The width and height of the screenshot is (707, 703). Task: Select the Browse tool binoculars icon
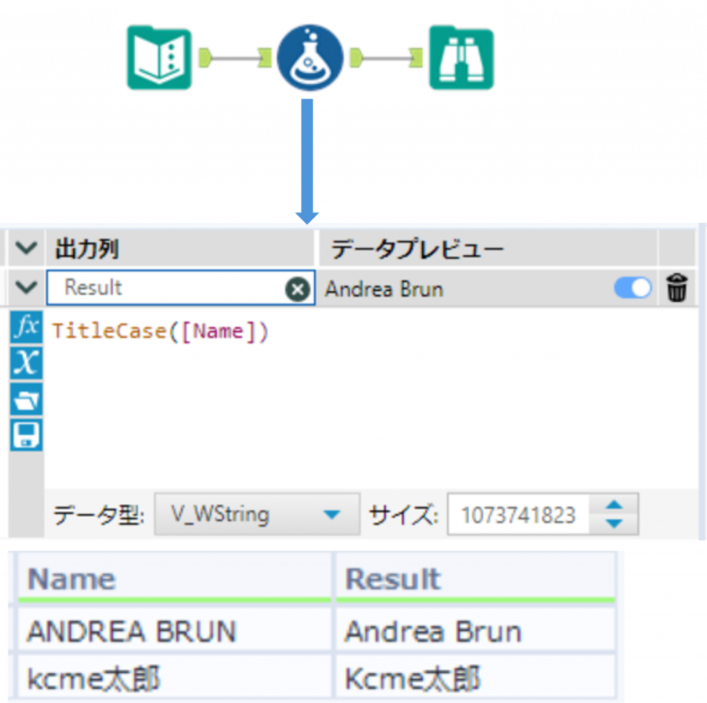pos(461,59)
